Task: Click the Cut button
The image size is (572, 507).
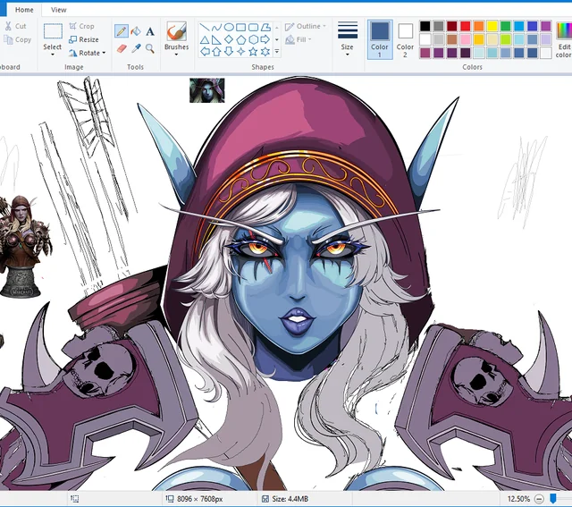Action: tap(15, 26)
